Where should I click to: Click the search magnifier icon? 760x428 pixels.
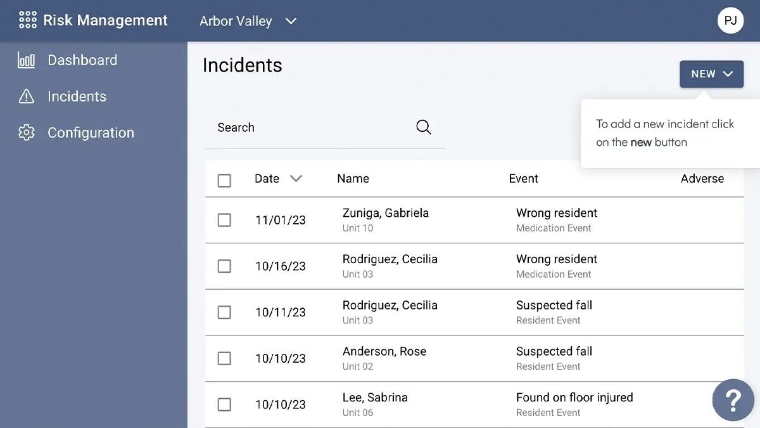pyautogui.click(x=424, y=127)
